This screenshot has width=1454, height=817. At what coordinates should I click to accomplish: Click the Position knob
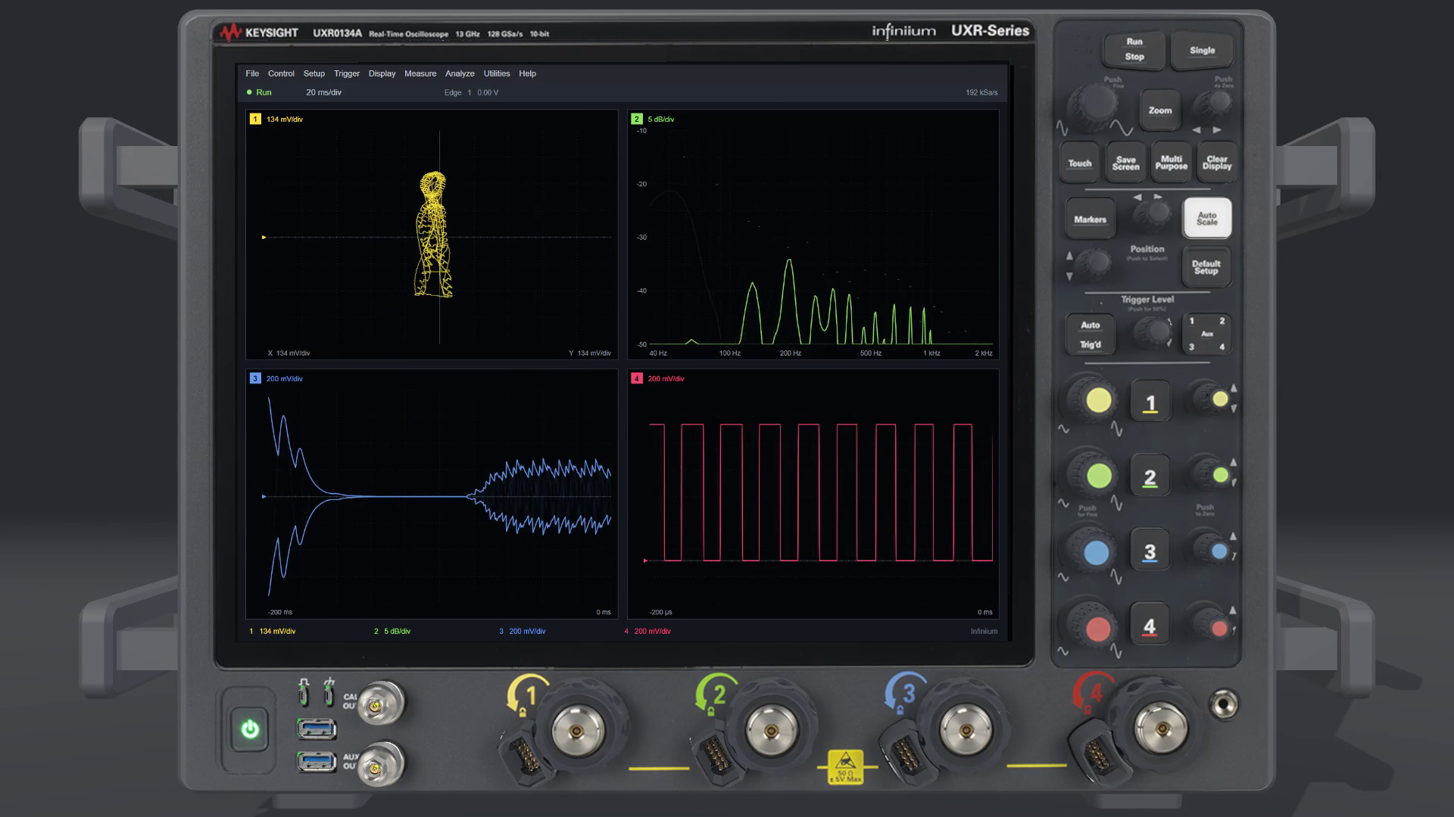tap(1094, 262)
